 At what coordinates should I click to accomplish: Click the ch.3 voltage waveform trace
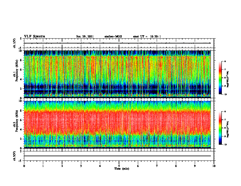[117, 156]
